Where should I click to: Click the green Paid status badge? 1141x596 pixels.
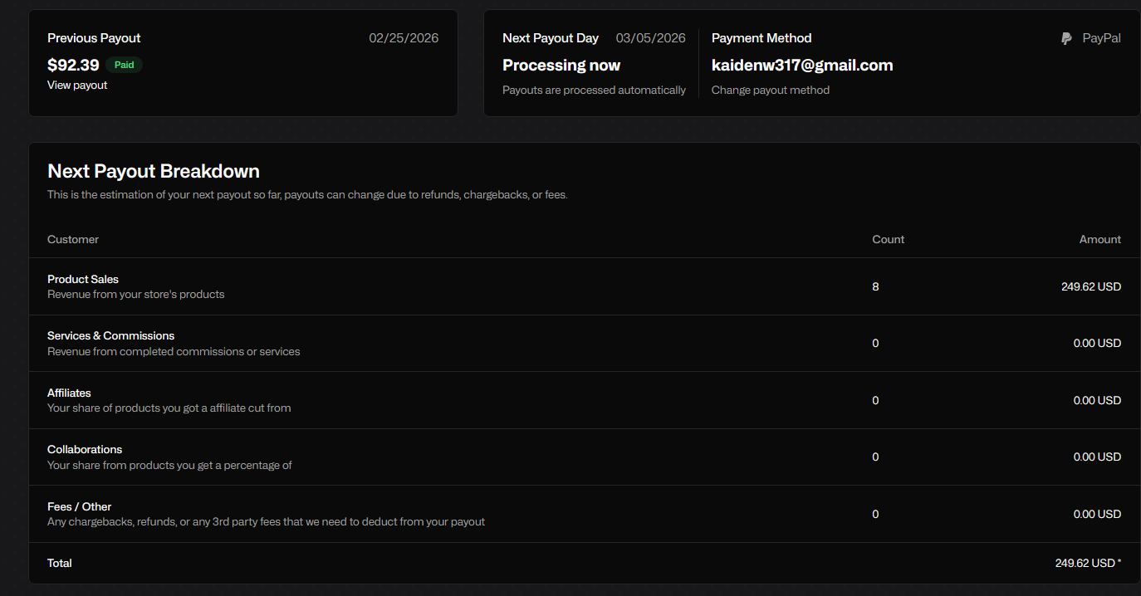124,65
